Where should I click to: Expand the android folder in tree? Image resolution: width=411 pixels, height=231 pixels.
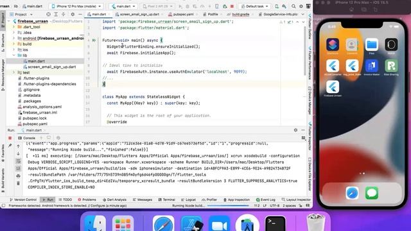(13, 38)
